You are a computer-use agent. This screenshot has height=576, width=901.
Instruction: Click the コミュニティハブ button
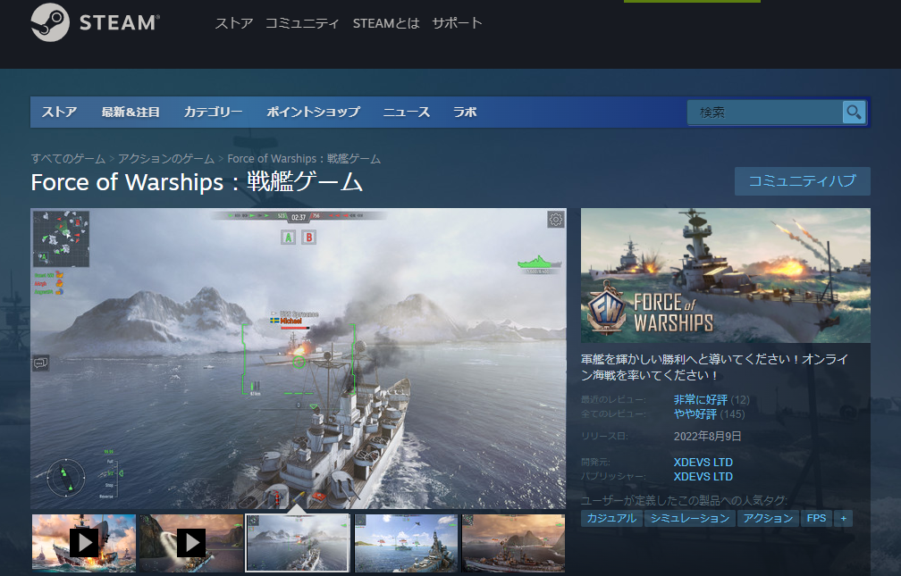[802, 180]
